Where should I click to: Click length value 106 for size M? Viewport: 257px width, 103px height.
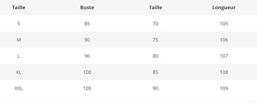pyautogui.click(x=224, y=40)
